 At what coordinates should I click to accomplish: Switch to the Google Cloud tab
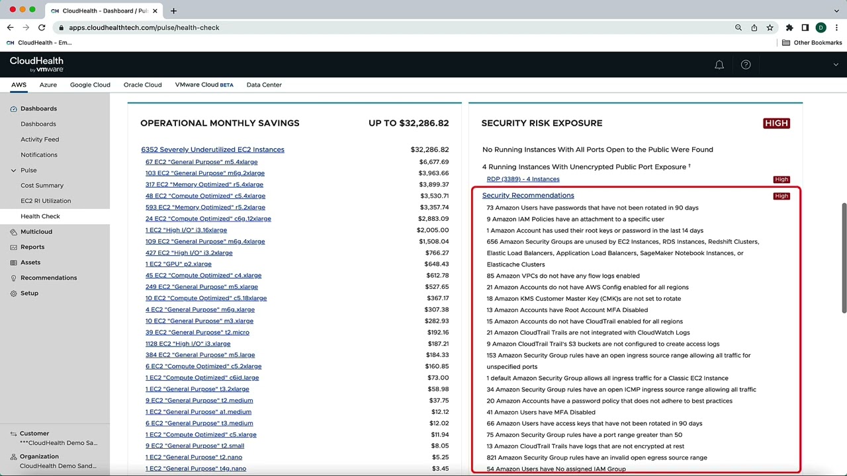pos(90,85)
